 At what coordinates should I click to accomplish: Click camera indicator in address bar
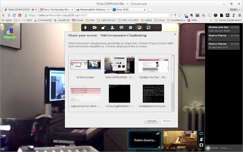point(171,15)
